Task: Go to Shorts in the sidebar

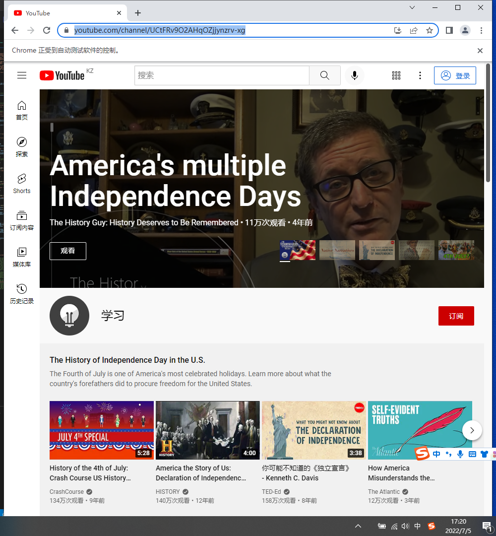Action: (x=22, y=183)
